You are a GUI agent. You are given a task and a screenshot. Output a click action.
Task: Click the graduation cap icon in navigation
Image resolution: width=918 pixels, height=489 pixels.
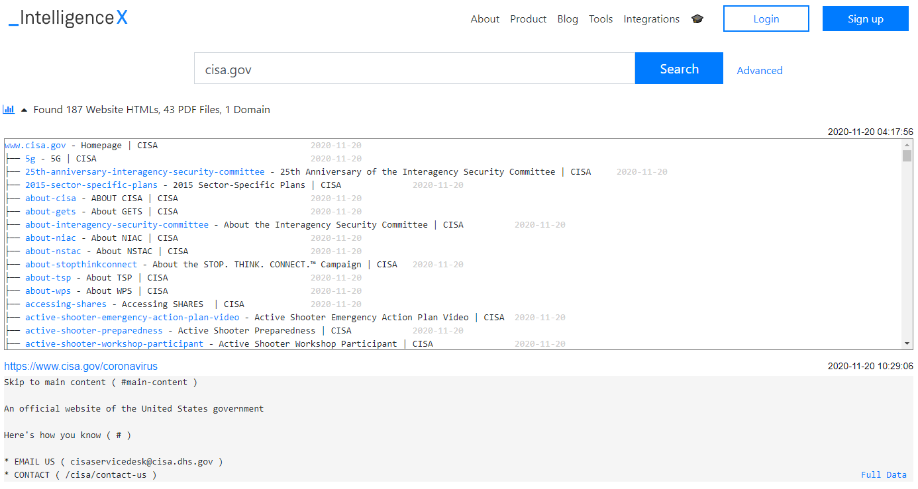coord(697,19)
